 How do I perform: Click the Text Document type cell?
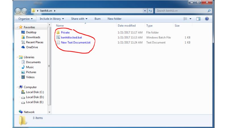[156, 42]
